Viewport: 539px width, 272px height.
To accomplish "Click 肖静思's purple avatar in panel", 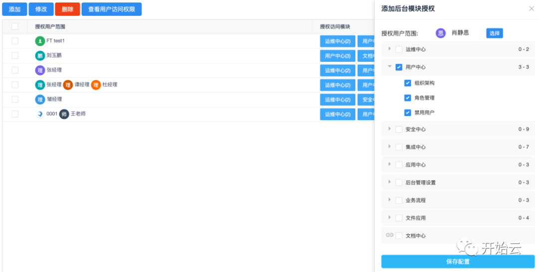I will tap(440, 33).
